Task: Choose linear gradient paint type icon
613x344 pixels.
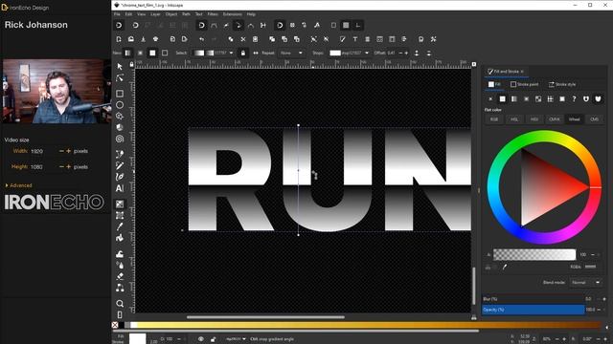Action: click(x=514, y=99)
